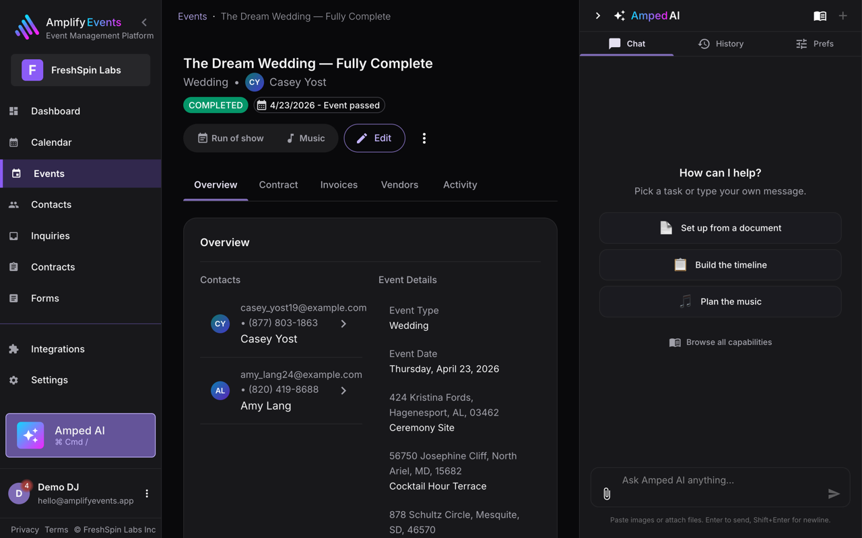Click the Ceremony Site venue label
This screenshot has width=862, height=538.
[422, 428]
